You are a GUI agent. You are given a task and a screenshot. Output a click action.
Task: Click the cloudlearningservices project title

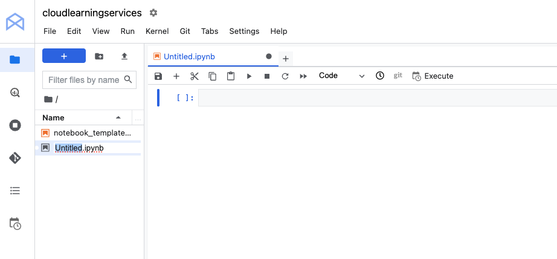(92, 13)
